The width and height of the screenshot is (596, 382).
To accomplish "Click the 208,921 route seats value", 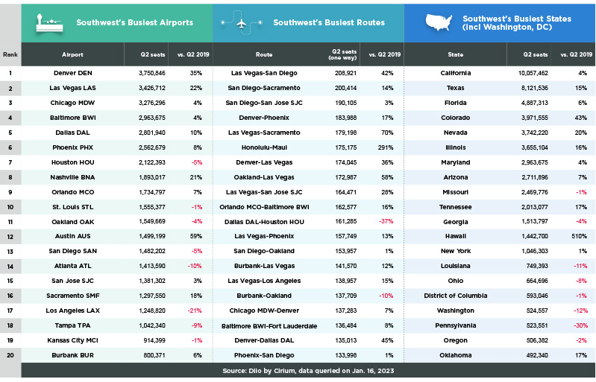I will click(x=345, y=73).
